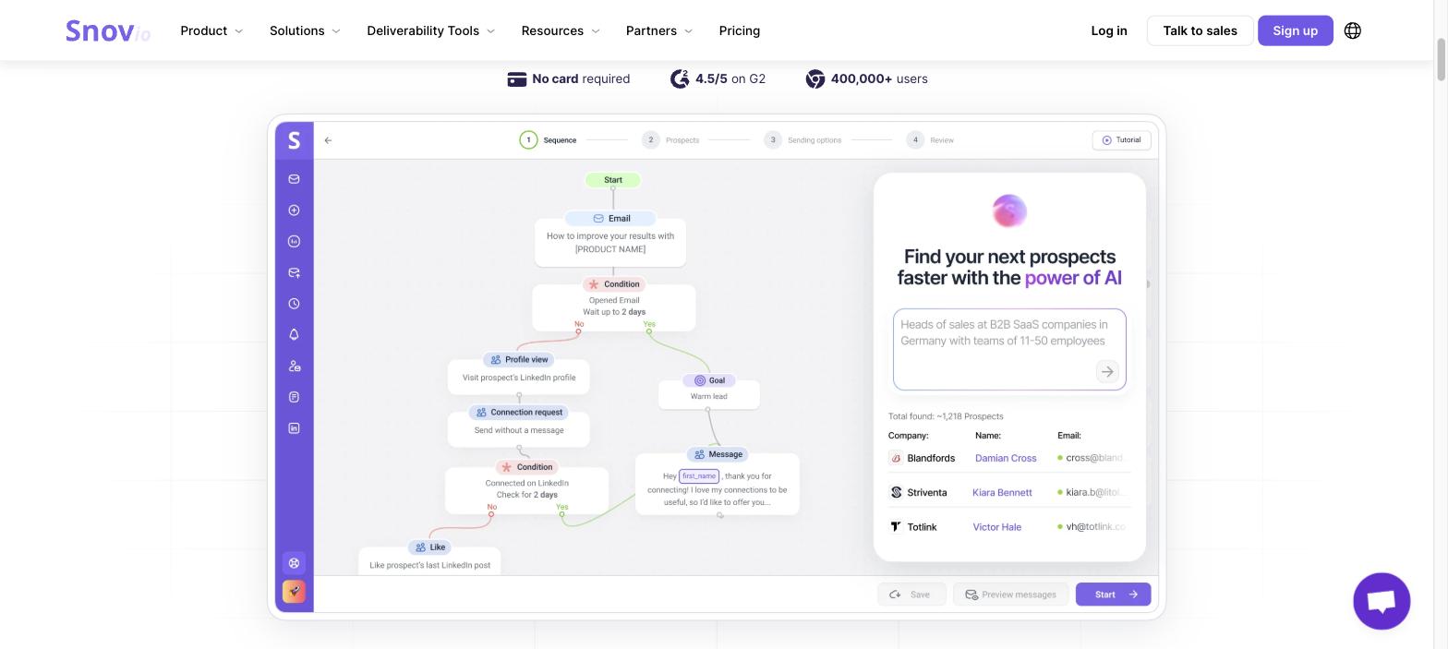Screen dimensions: 1448x649
Task: Click the Start button with arrow
Action: coord(1113,595)
